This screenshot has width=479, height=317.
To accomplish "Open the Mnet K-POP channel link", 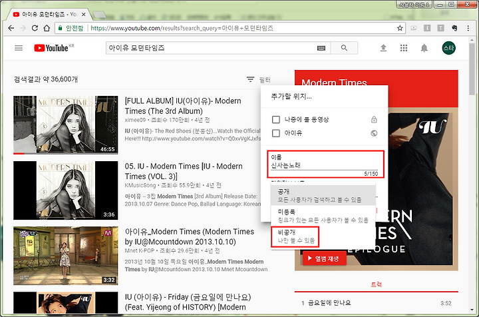I will click(140, 250).
